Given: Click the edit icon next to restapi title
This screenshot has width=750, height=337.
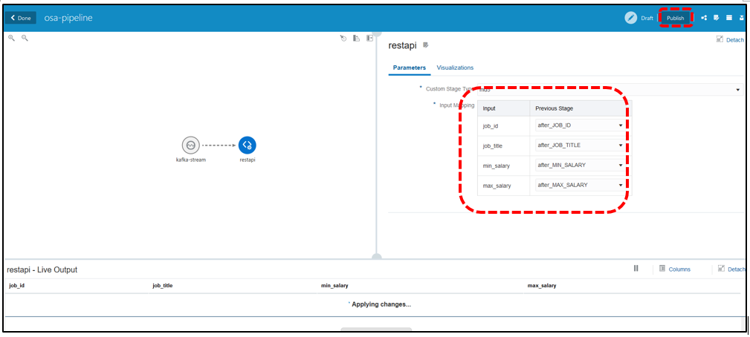Looking at the screenshot, I should 426,45.
